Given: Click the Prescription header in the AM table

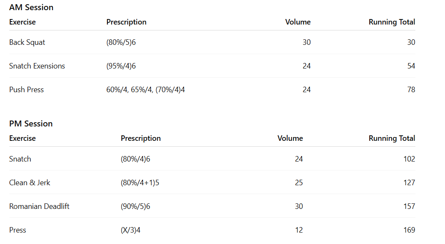Looking at the screenshot, I should point(126,22).
